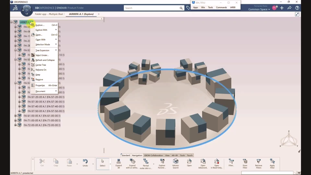Choose Refresh and Collapse
Viewport: 311px width, 175px height.
(44, 60)
